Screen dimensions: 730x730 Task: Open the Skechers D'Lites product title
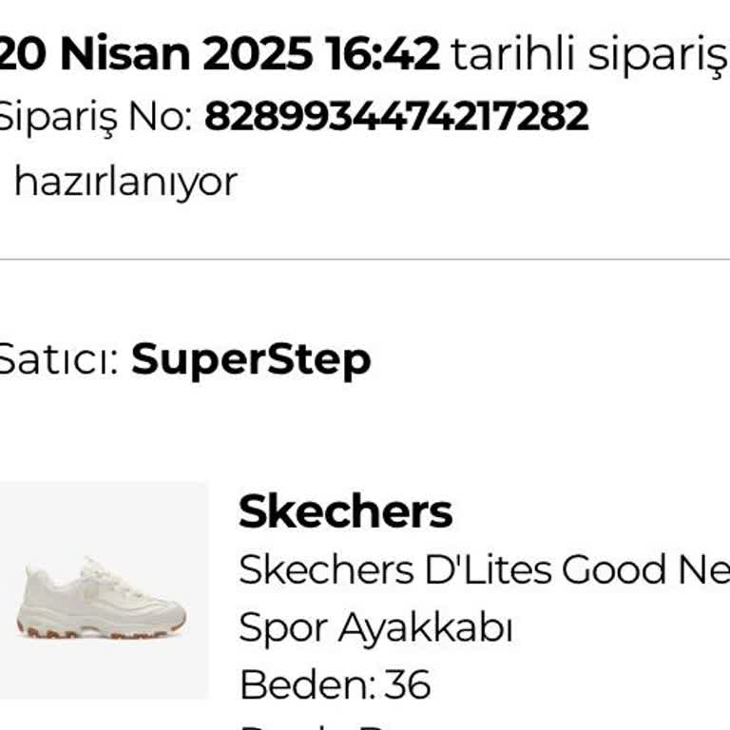click(x=483, y=570)
